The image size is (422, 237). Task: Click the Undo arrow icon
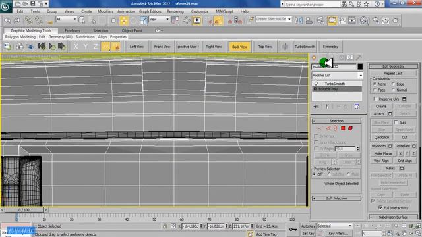coord(7,20)
